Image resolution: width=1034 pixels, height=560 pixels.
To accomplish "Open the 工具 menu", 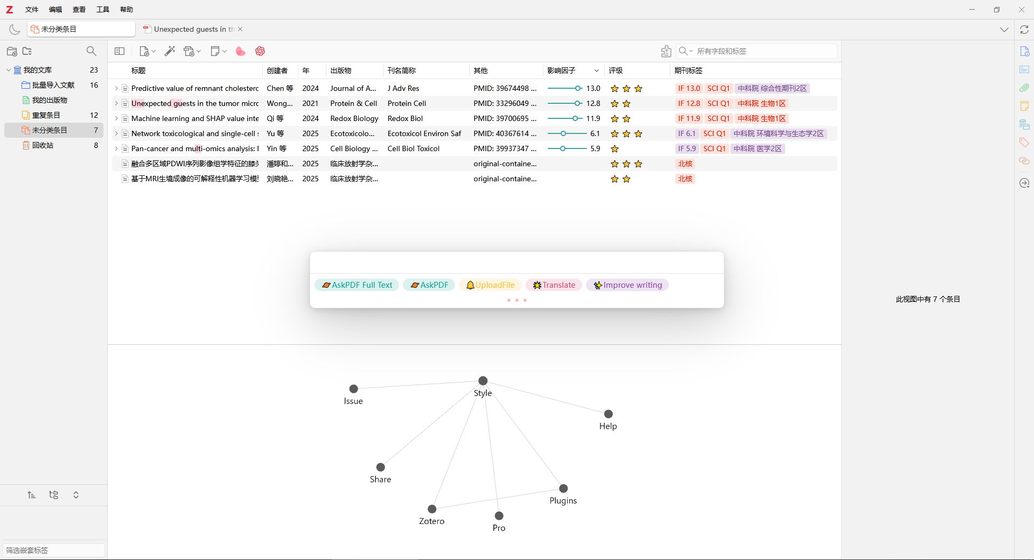I will [x=102, y=9].
